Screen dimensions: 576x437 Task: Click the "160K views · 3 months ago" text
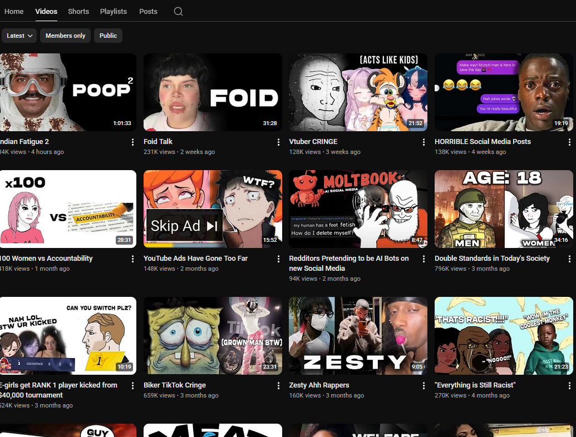coord(327,395)
